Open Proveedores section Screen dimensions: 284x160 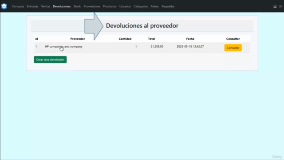tap(92, 6)
